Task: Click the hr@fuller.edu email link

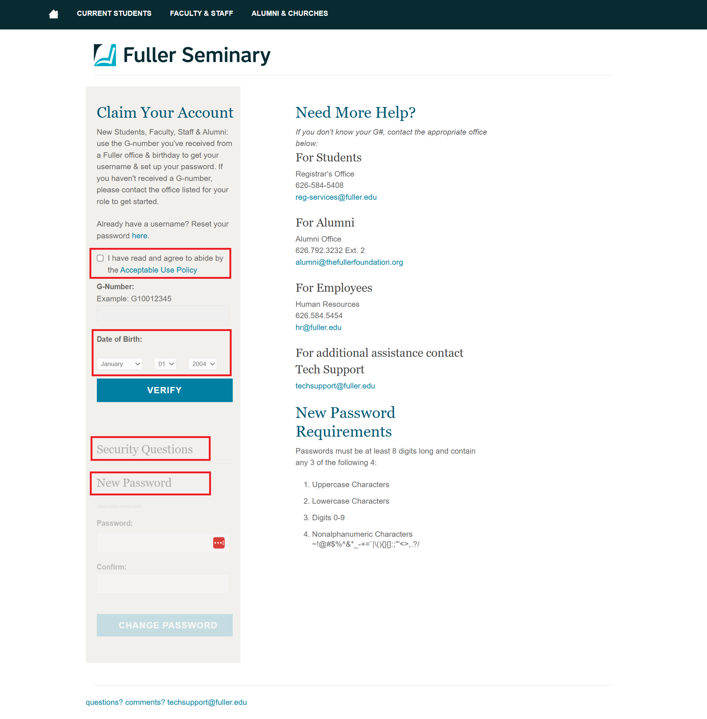Action: point(318,327)
